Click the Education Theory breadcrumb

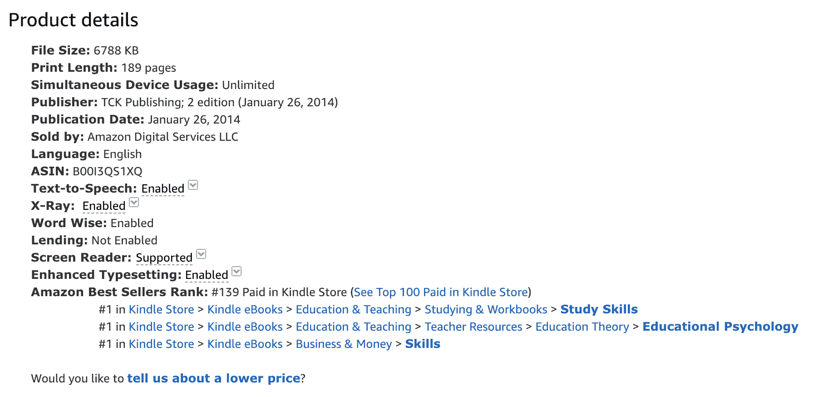pos(582,327)
